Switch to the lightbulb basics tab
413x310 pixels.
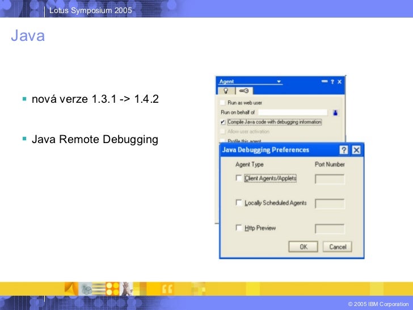[x=226, y=91]
